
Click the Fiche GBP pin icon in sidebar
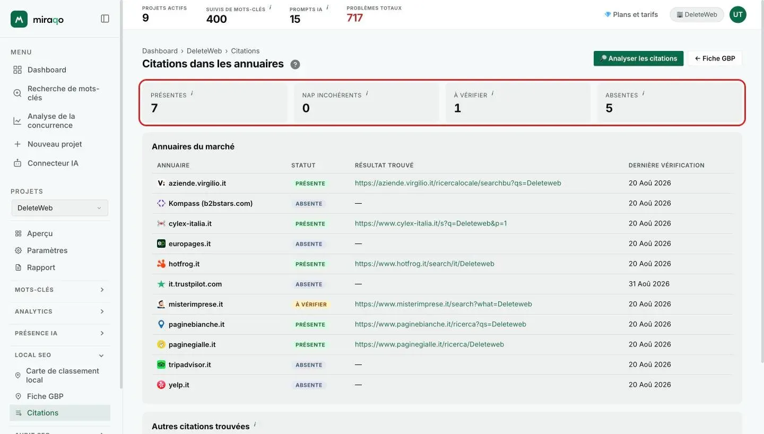18,396
